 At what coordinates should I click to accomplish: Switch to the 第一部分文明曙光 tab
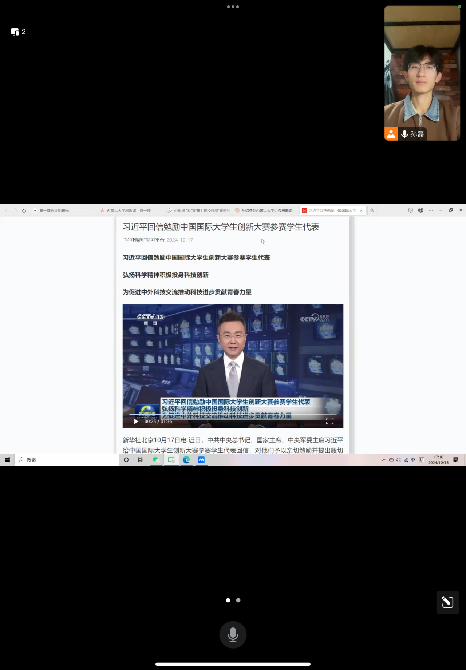click(x=55, y=211)
